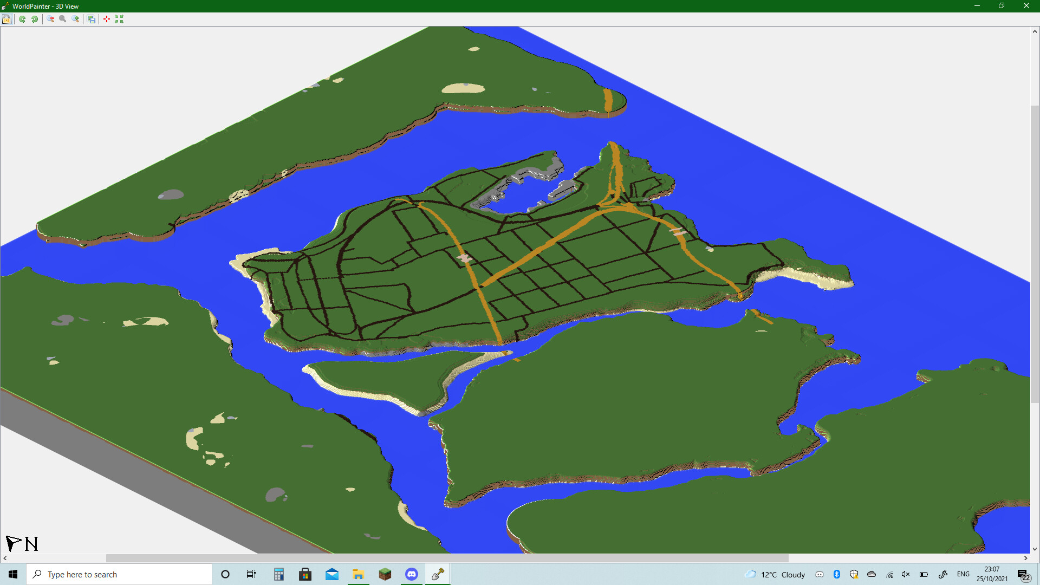Zoom in on the 3D view

(75, 19)
